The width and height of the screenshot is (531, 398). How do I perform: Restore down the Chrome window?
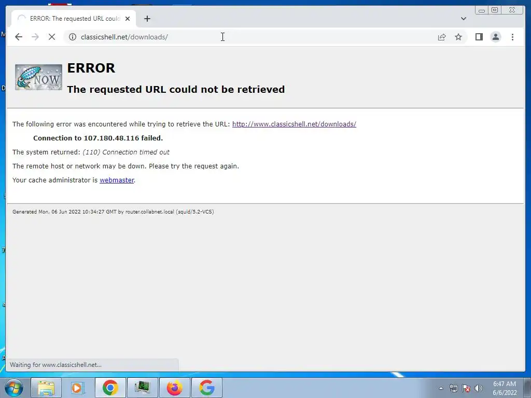point(495,10)
